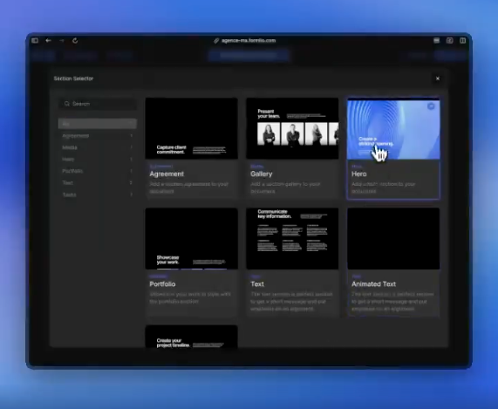
Task: Toggle the browser sidebar icon
Action: (35, 40)
